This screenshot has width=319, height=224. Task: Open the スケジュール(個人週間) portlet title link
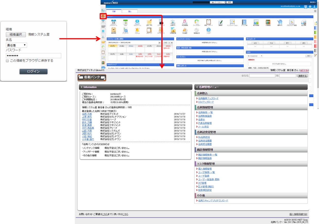pyautogui.click(x=115, y=39)
